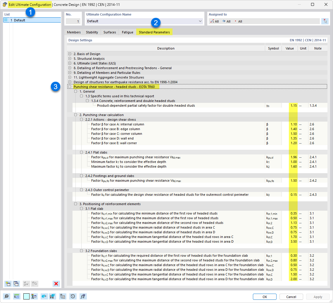
Task: Click OK to confirm settings
Action: (x=265, y=297)
